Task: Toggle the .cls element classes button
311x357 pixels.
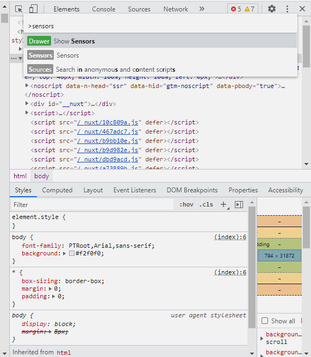Action: [x=206, y=205]
